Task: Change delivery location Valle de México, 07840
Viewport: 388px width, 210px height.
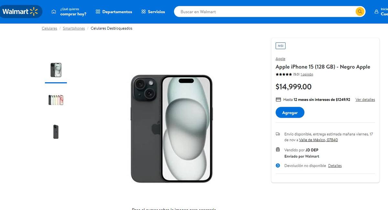Action: (318, 140)
